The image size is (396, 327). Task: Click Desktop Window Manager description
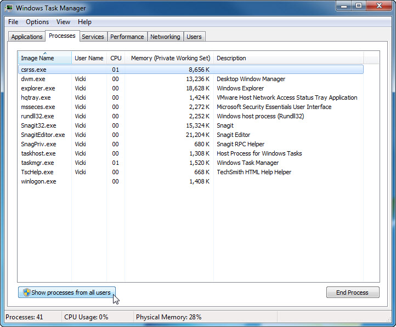tap(251, 79)
